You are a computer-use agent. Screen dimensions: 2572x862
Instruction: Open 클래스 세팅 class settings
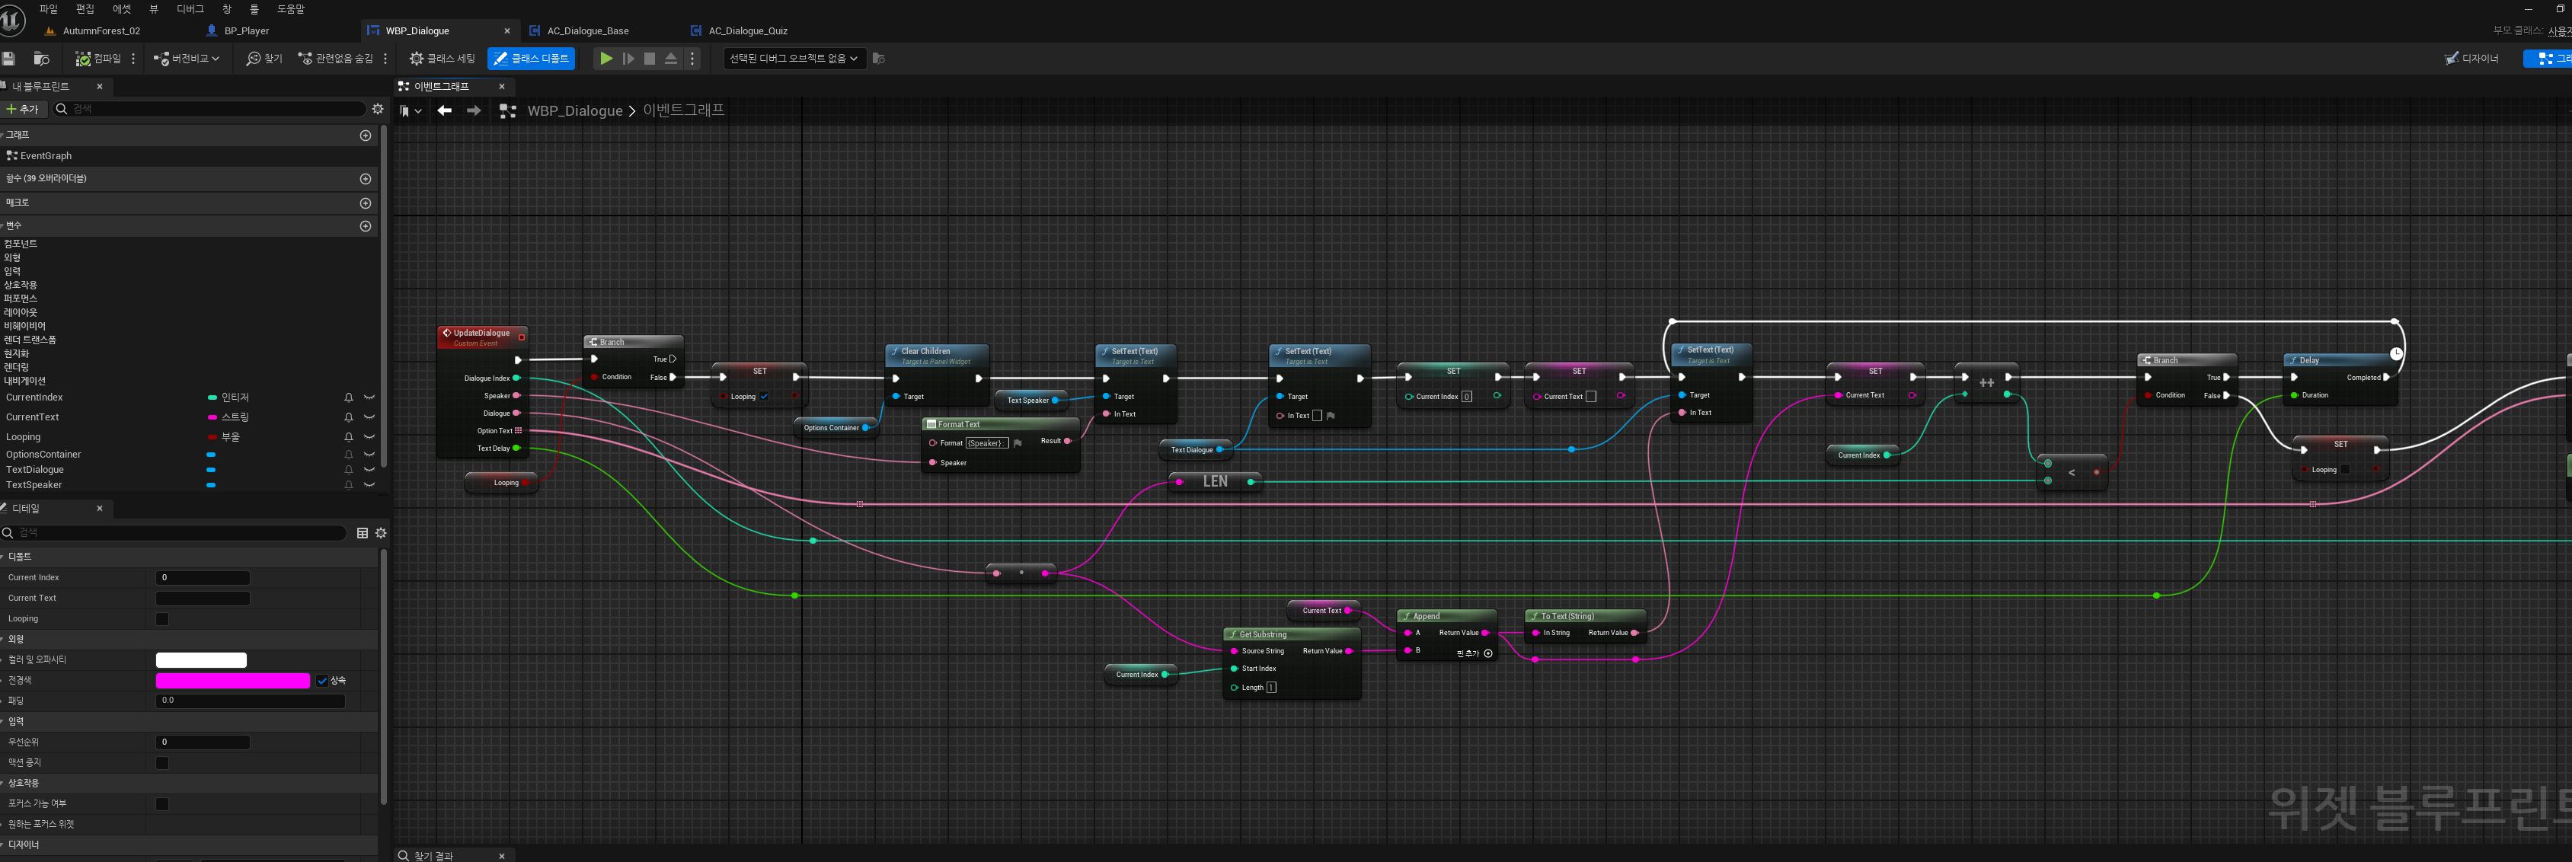pos(443,59)
